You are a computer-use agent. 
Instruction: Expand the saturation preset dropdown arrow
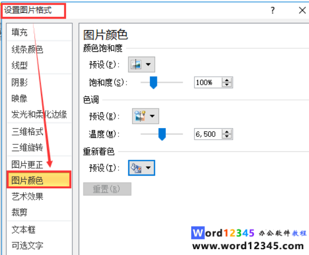pos(148,65)
